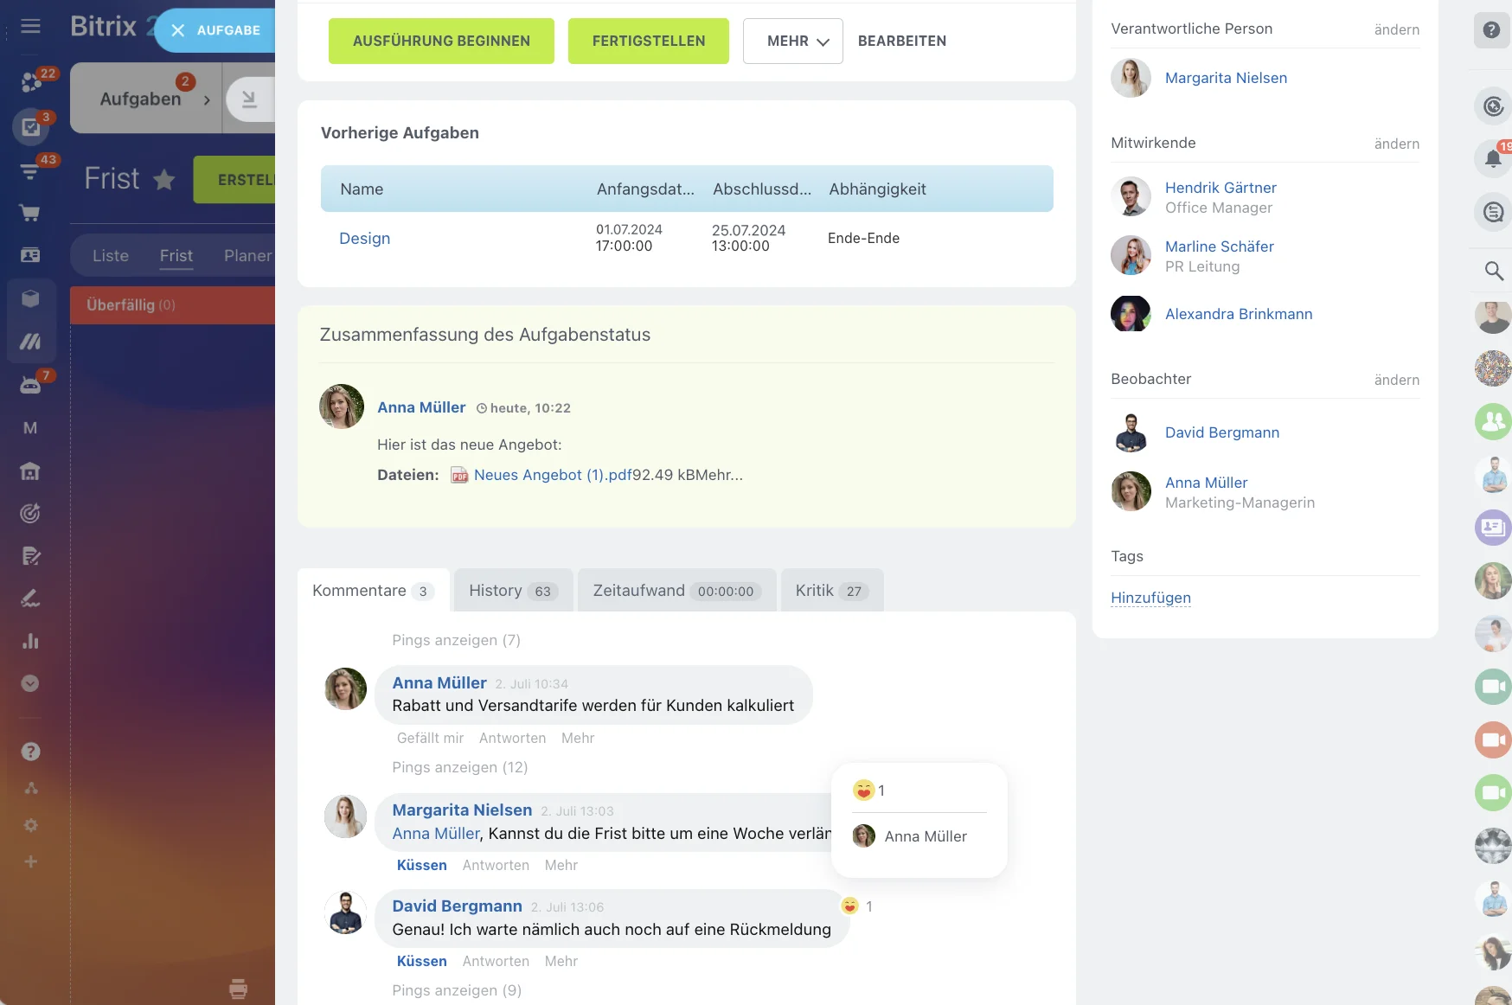
Task: Toggle Küssen reaction on Margarita Nielsen's comment
Action: point(421,865)
